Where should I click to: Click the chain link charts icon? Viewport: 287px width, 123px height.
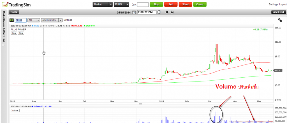[x=280, y=20]
